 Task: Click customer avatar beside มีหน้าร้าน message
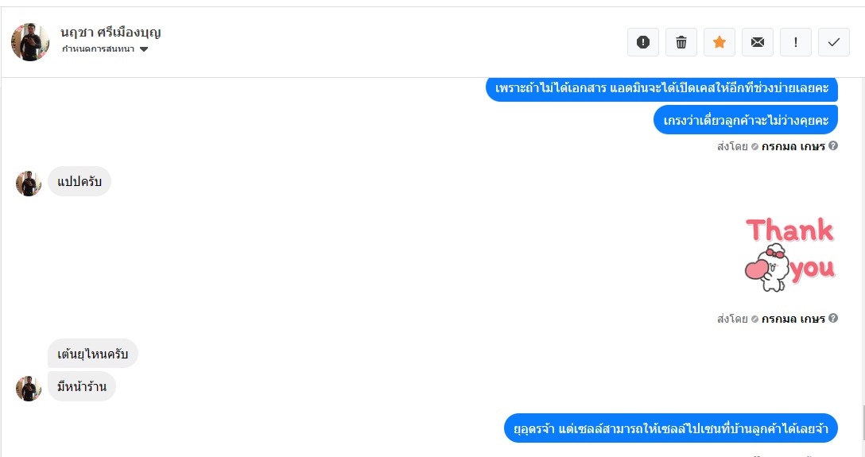point(29,389)
